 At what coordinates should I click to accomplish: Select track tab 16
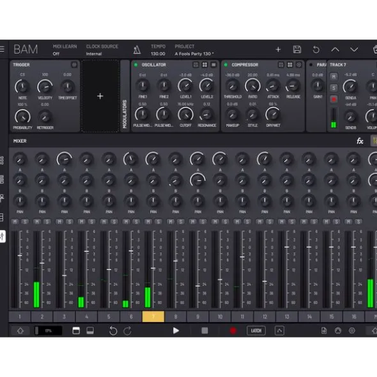353,316
